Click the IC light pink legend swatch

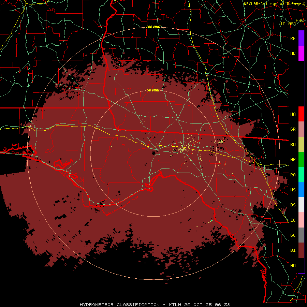pyautogui.click(x=301, y=220)
